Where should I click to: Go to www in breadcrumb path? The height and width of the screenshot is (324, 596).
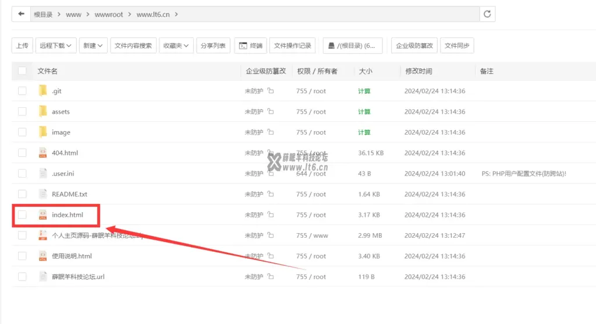coord(73,15)
